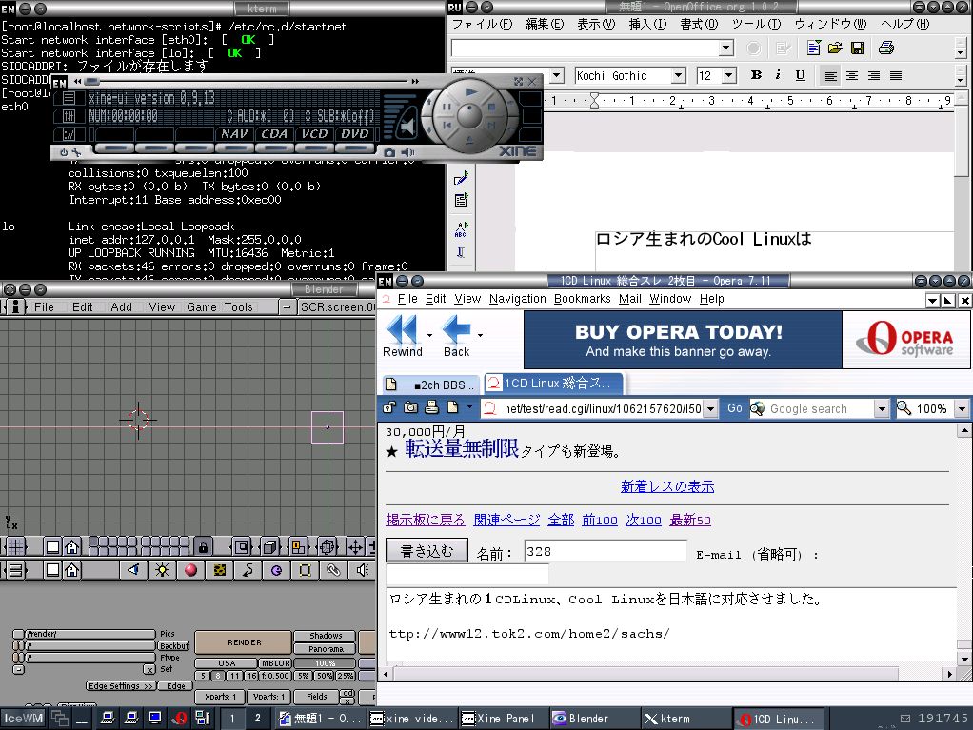Switch to IceWM workspace 2

[257, 719]
